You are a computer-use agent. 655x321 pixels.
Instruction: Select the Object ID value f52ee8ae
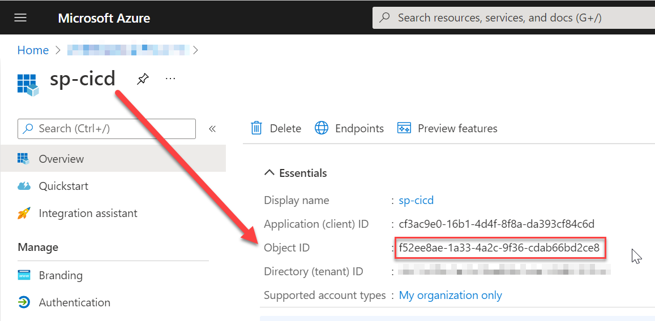(499, 248)
